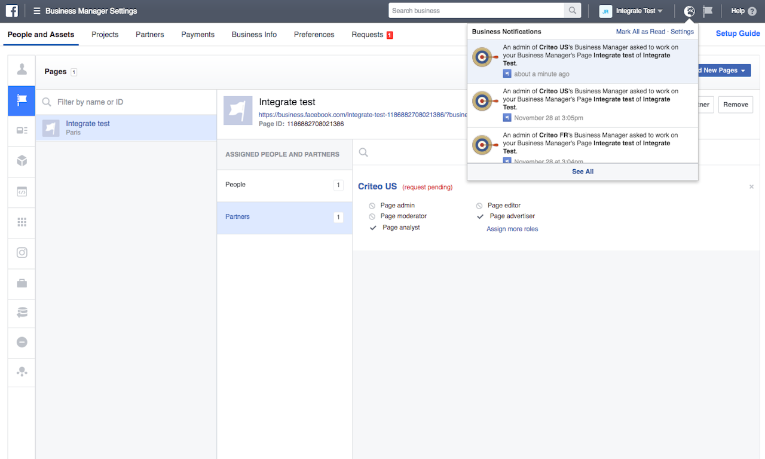This screenshot has height=459, width=765.
Task: Click the JR account avatar
Action: (x=605, y=11)
